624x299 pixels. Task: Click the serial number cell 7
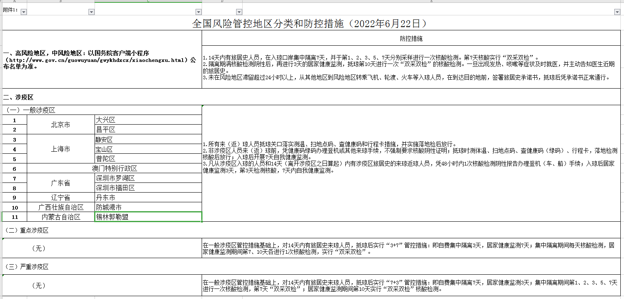click(15, 178)
